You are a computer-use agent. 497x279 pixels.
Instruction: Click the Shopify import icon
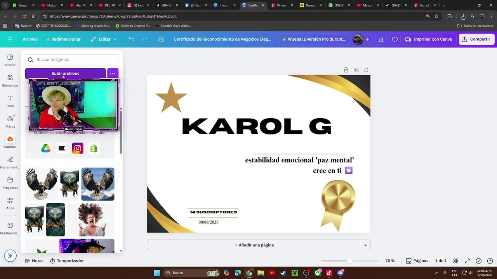pos(94,148)
